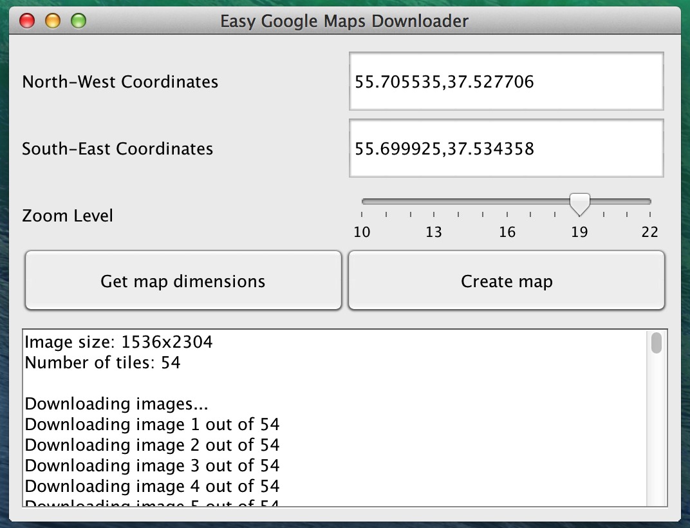Click 'Downloading image 3 out of 54' line
Viewport: 690px width, 528px height.
(153, 466)
